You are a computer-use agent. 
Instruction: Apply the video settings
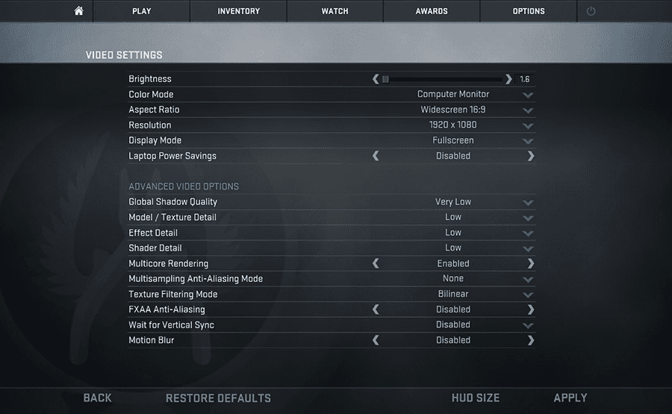click(570, 398)
